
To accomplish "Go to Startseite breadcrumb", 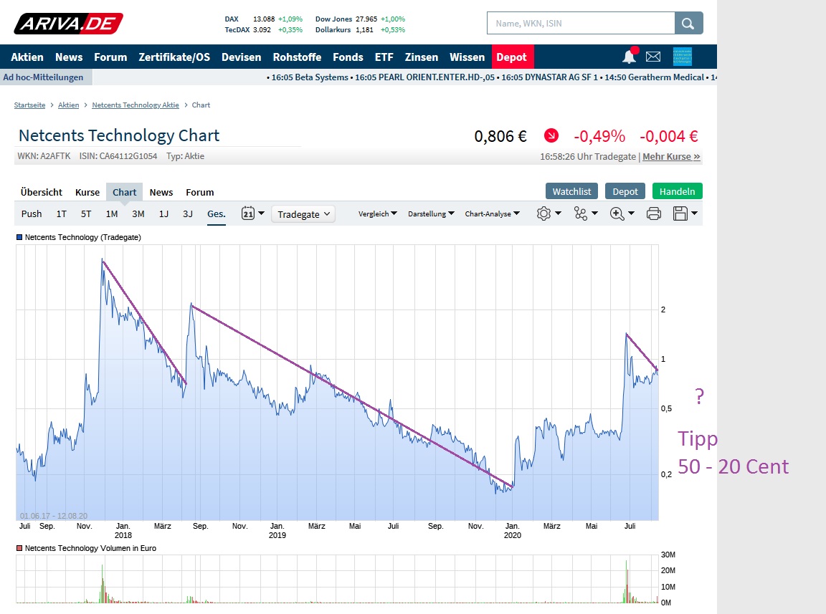I will coord(29,105).
